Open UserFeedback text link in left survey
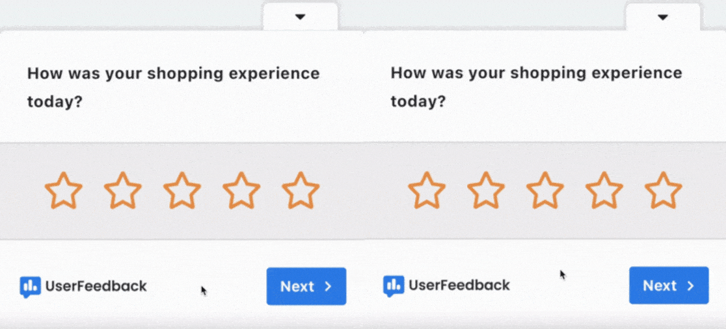 (x=96, y=286)
